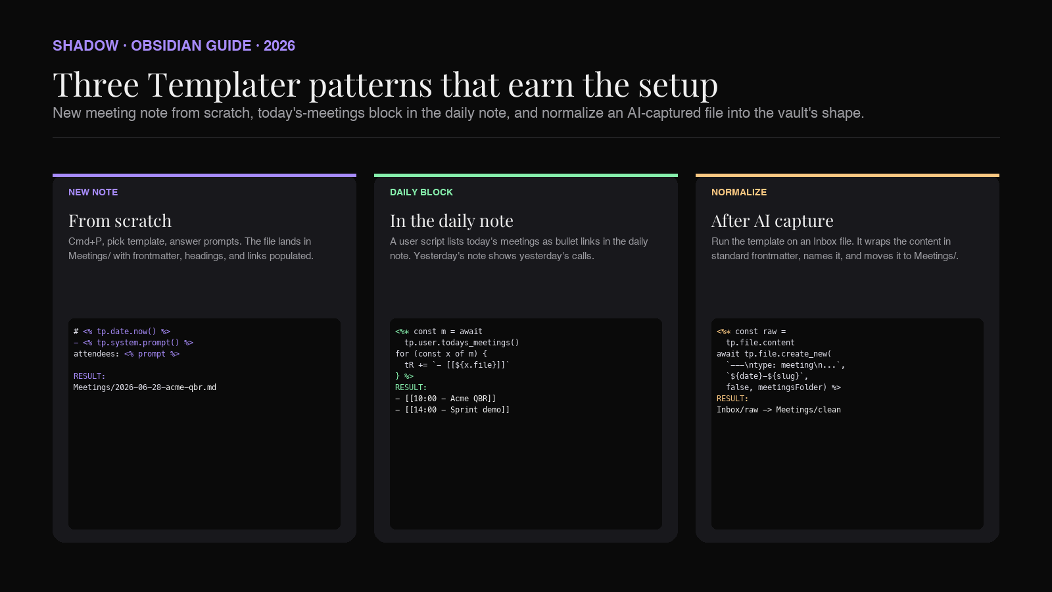Viewport: 1052px width, 592px height.
Task: Click the description beginning 'Cmd+P, pick template'
Action: 191,249
